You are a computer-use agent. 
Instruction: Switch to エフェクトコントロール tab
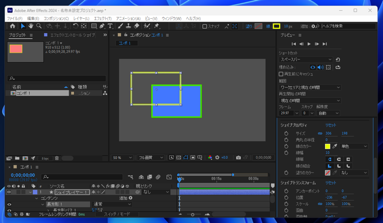tap(72, 35)
